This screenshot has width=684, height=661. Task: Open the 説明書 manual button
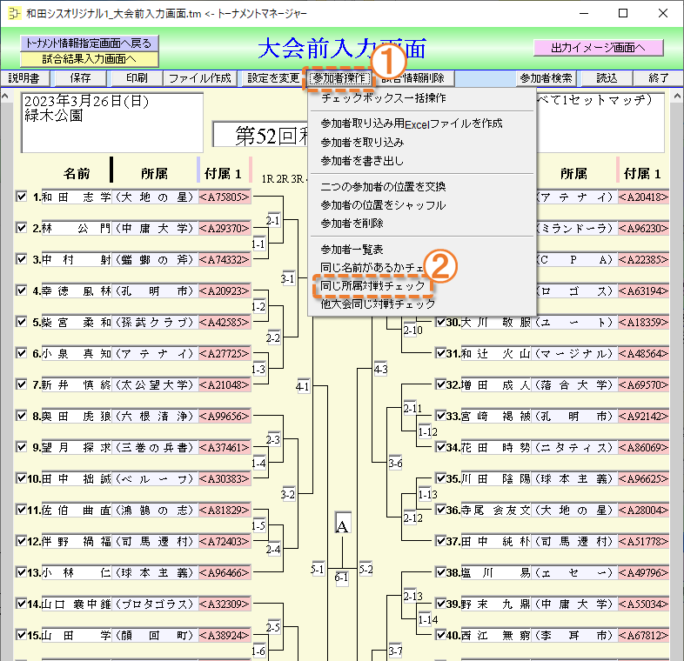point(24,78)
